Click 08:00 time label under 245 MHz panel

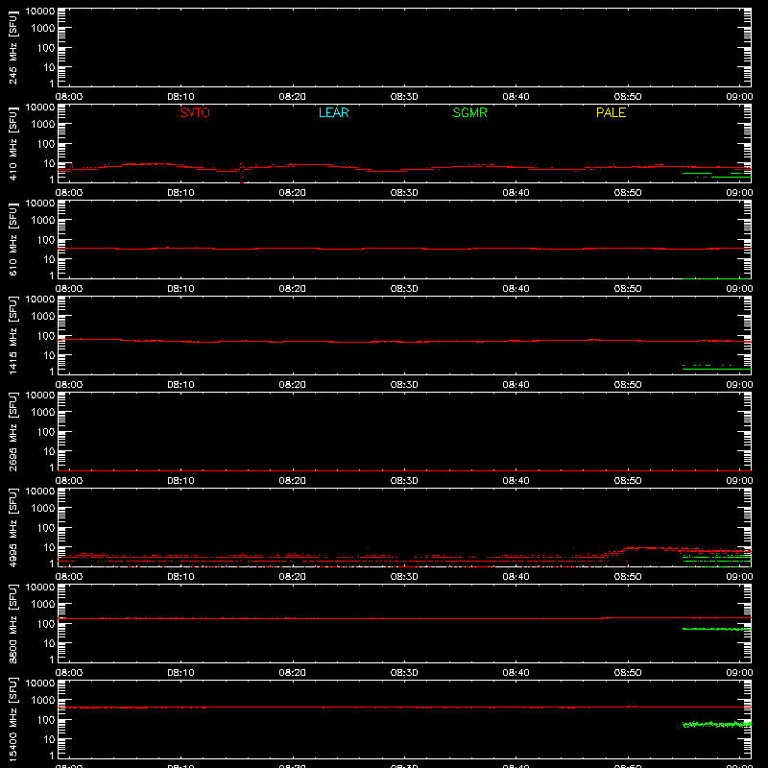pyautogui.click(x=69, y=97)
